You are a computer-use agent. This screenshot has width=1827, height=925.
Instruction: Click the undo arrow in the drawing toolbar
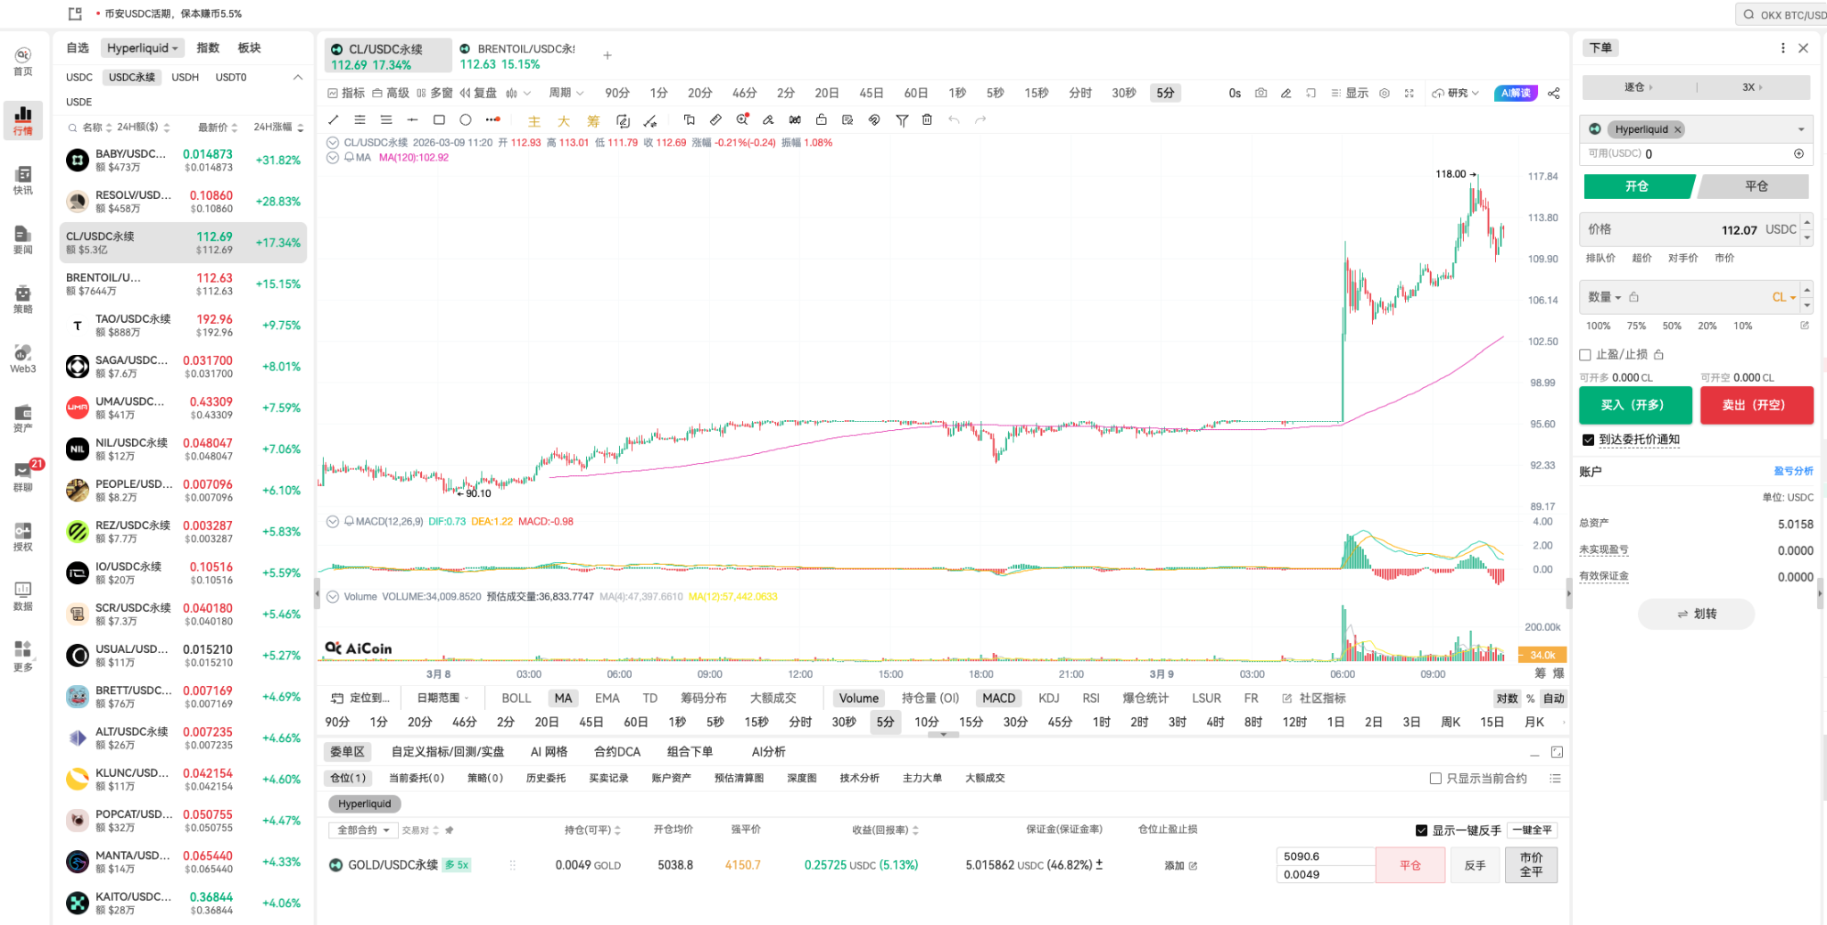[x=954, y=120]
